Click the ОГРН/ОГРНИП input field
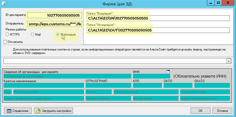This screenshot has height=117, width=236. [x=108, y=85]
